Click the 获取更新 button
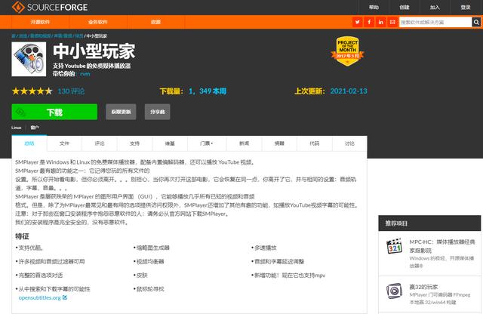This screenshot has width=483, height=314. coord(121,112)
